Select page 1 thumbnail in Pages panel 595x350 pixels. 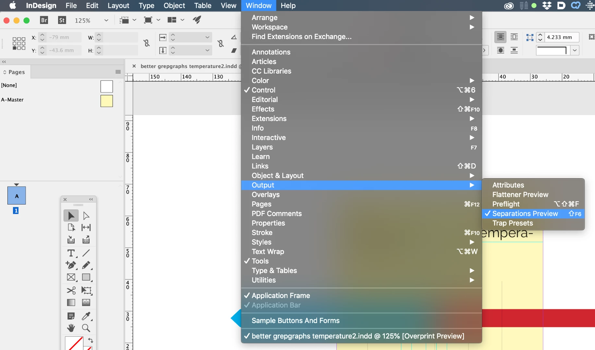point(17,195)
